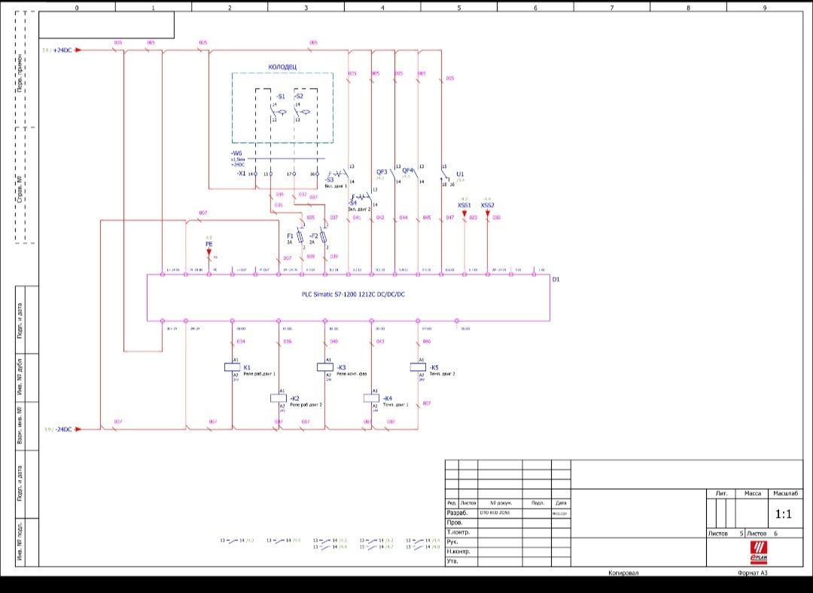This screenshot has width=813, height=593.
Task: Click the Т.контр. row label
Action: [x=458, y=532]
